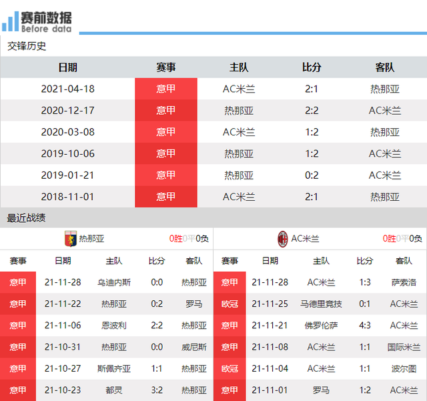The width and height of the screenshot is (427, 401).
Task: Click the Genoa (热那亚) club crest
Action: click(x=71, y=239)
